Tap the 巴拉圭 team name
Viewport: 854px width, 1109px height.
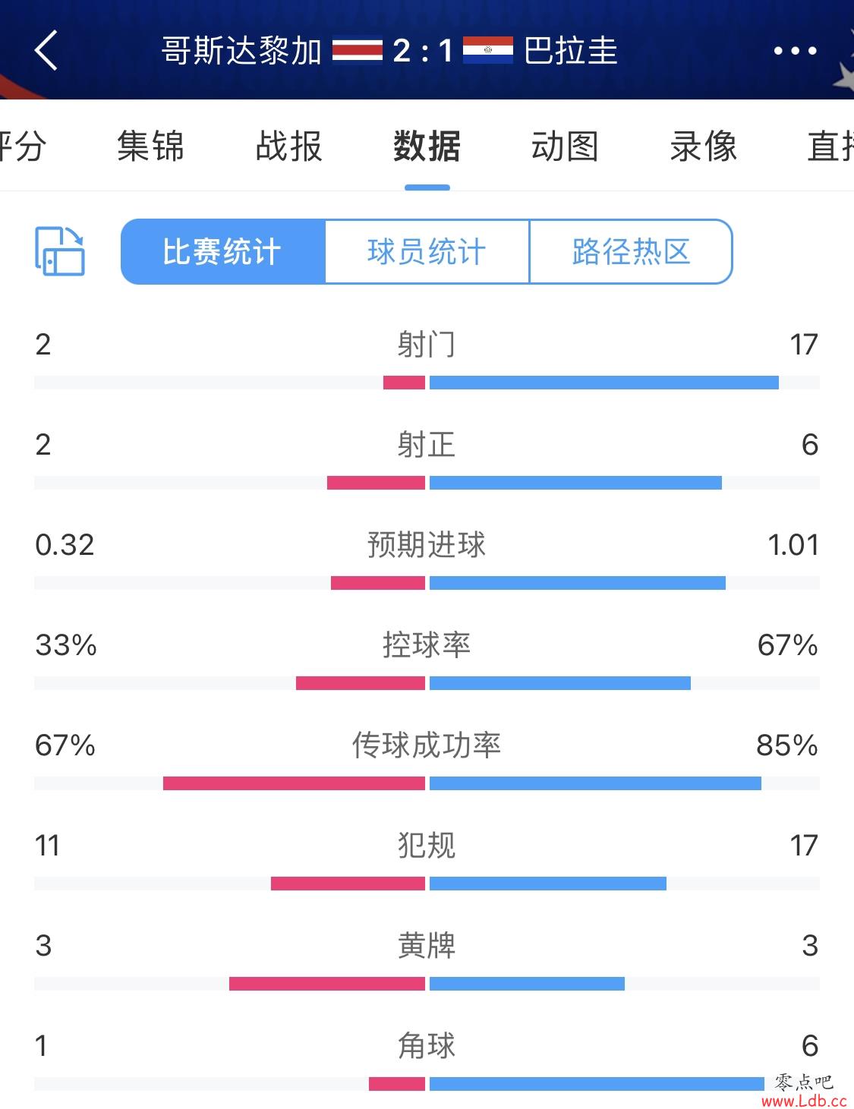click(x=571, y=51)
